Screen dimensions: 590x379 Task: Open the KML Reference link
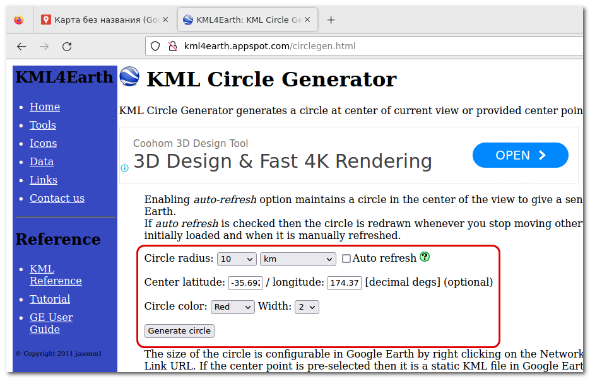click(x=56, y=274)
